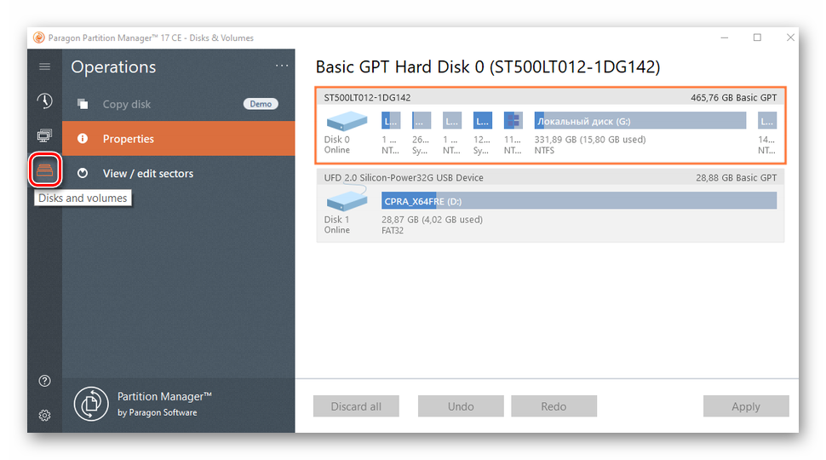Click the Disk 0 drive icon
This screenshot has height=460, width=826.
[x=346, y=122]
